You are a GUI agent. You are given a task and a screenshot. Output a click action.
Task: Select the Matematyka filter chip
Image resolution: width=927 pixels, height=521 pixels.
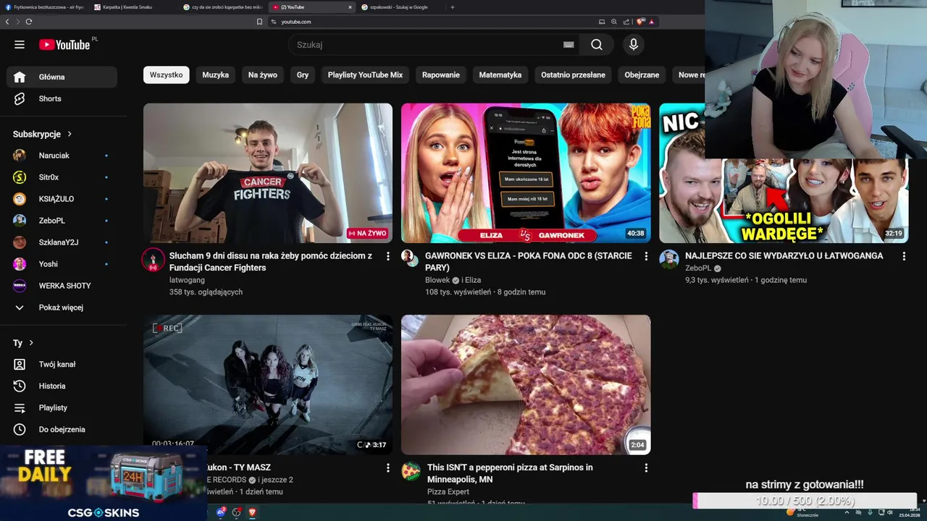500,75
